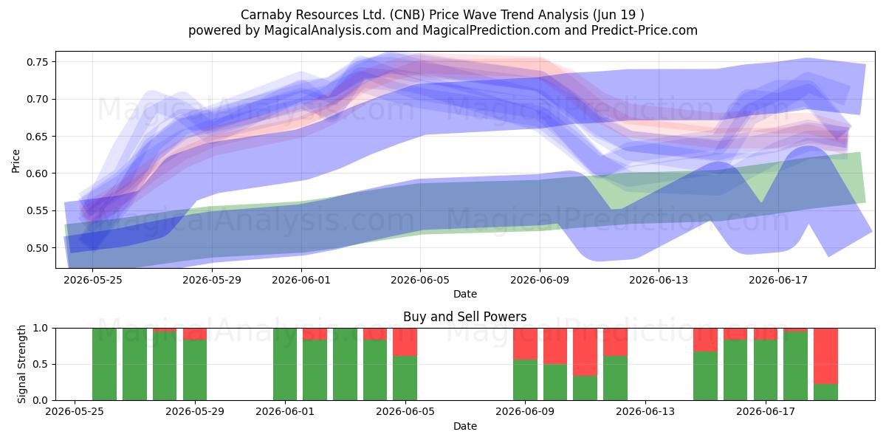The image size is (886, 443).
Task: Click the 0.75 price tick label
Action: click(x=38, y=62)
